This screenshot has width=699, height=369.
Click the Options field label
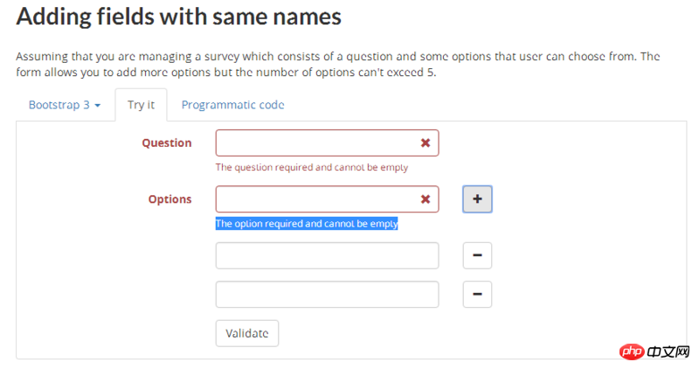[x=170, y=199]
